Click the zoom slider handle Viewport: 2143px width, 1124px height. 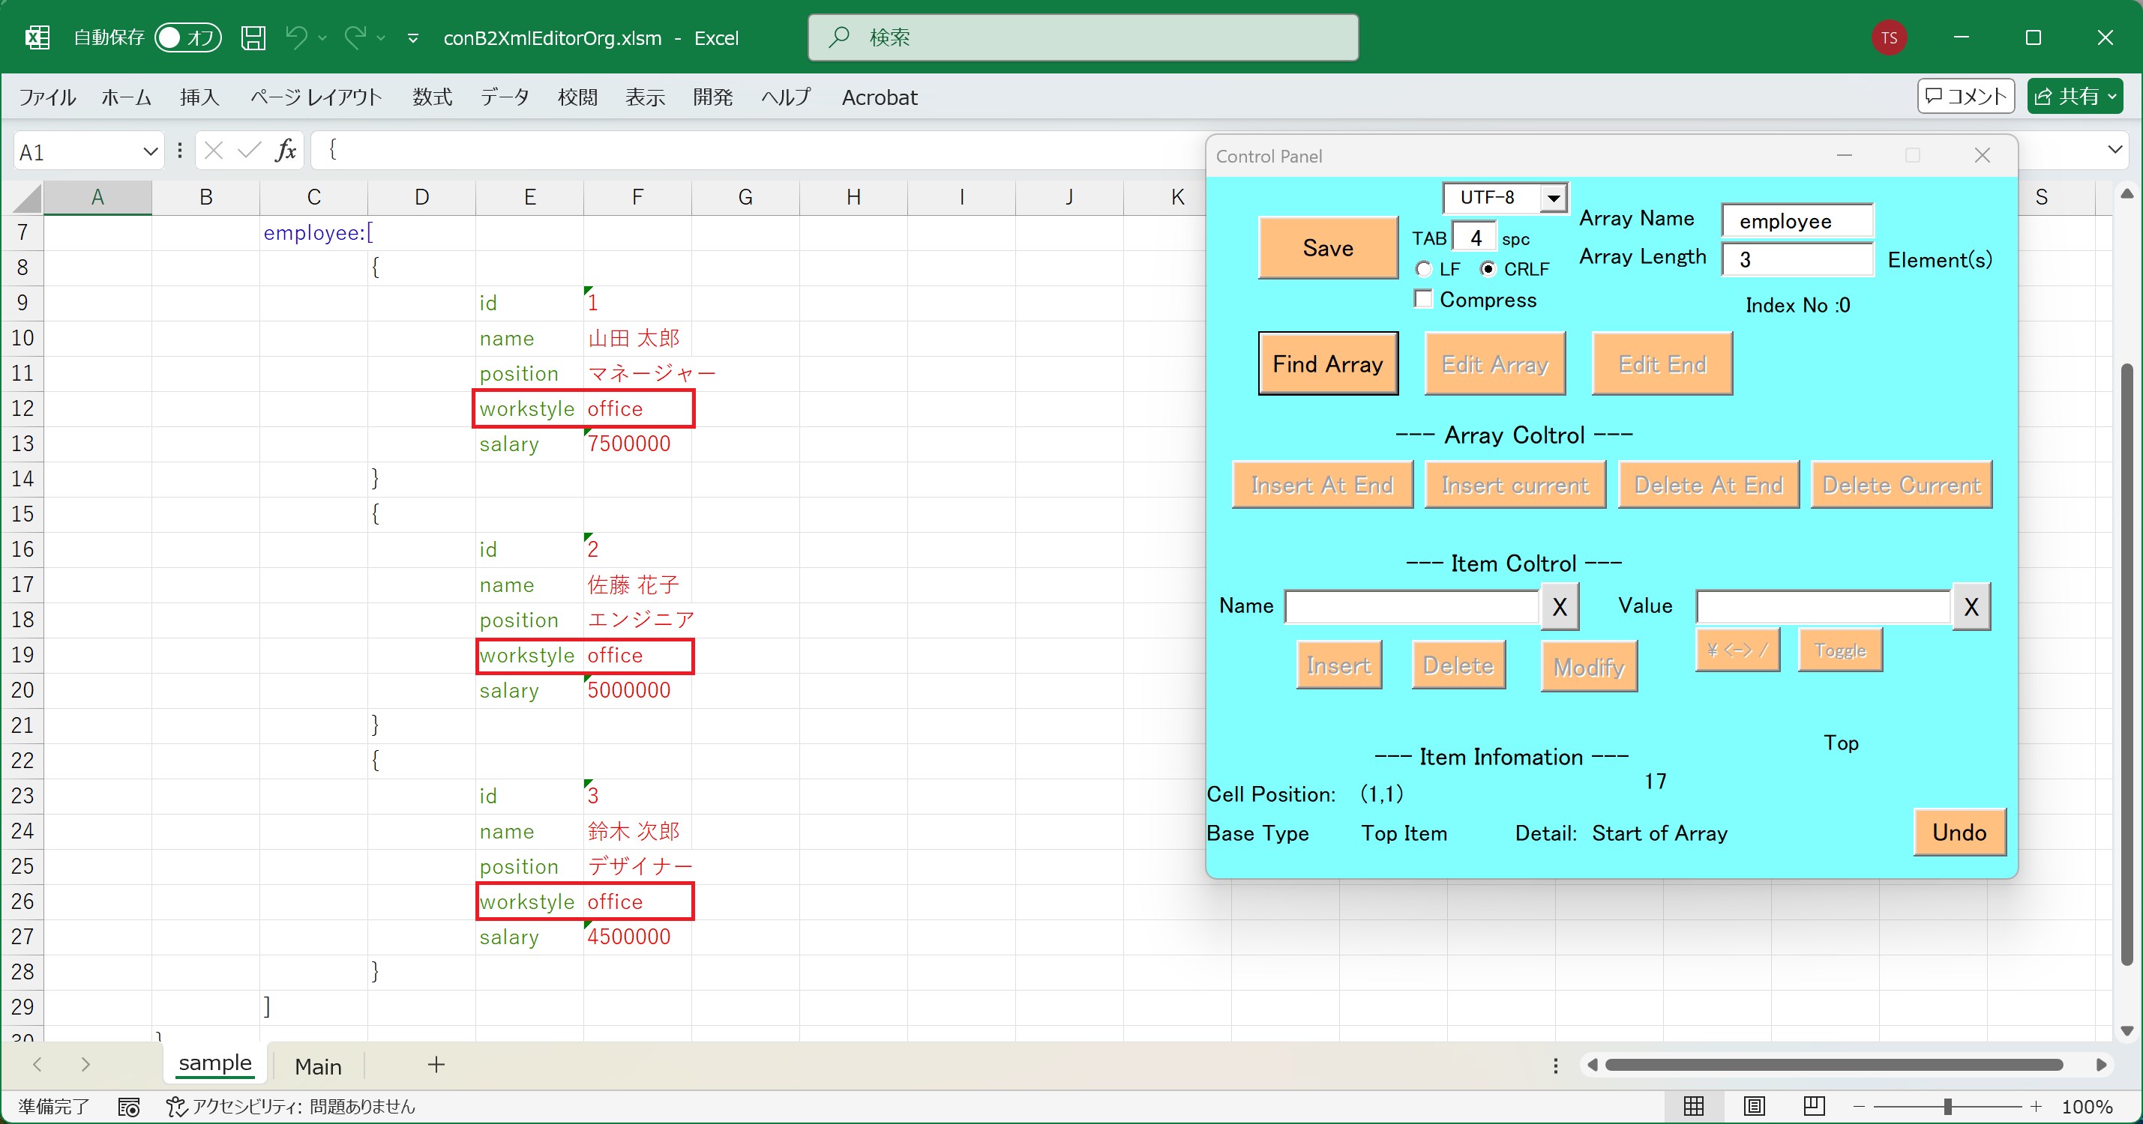click(1947, 1107)
